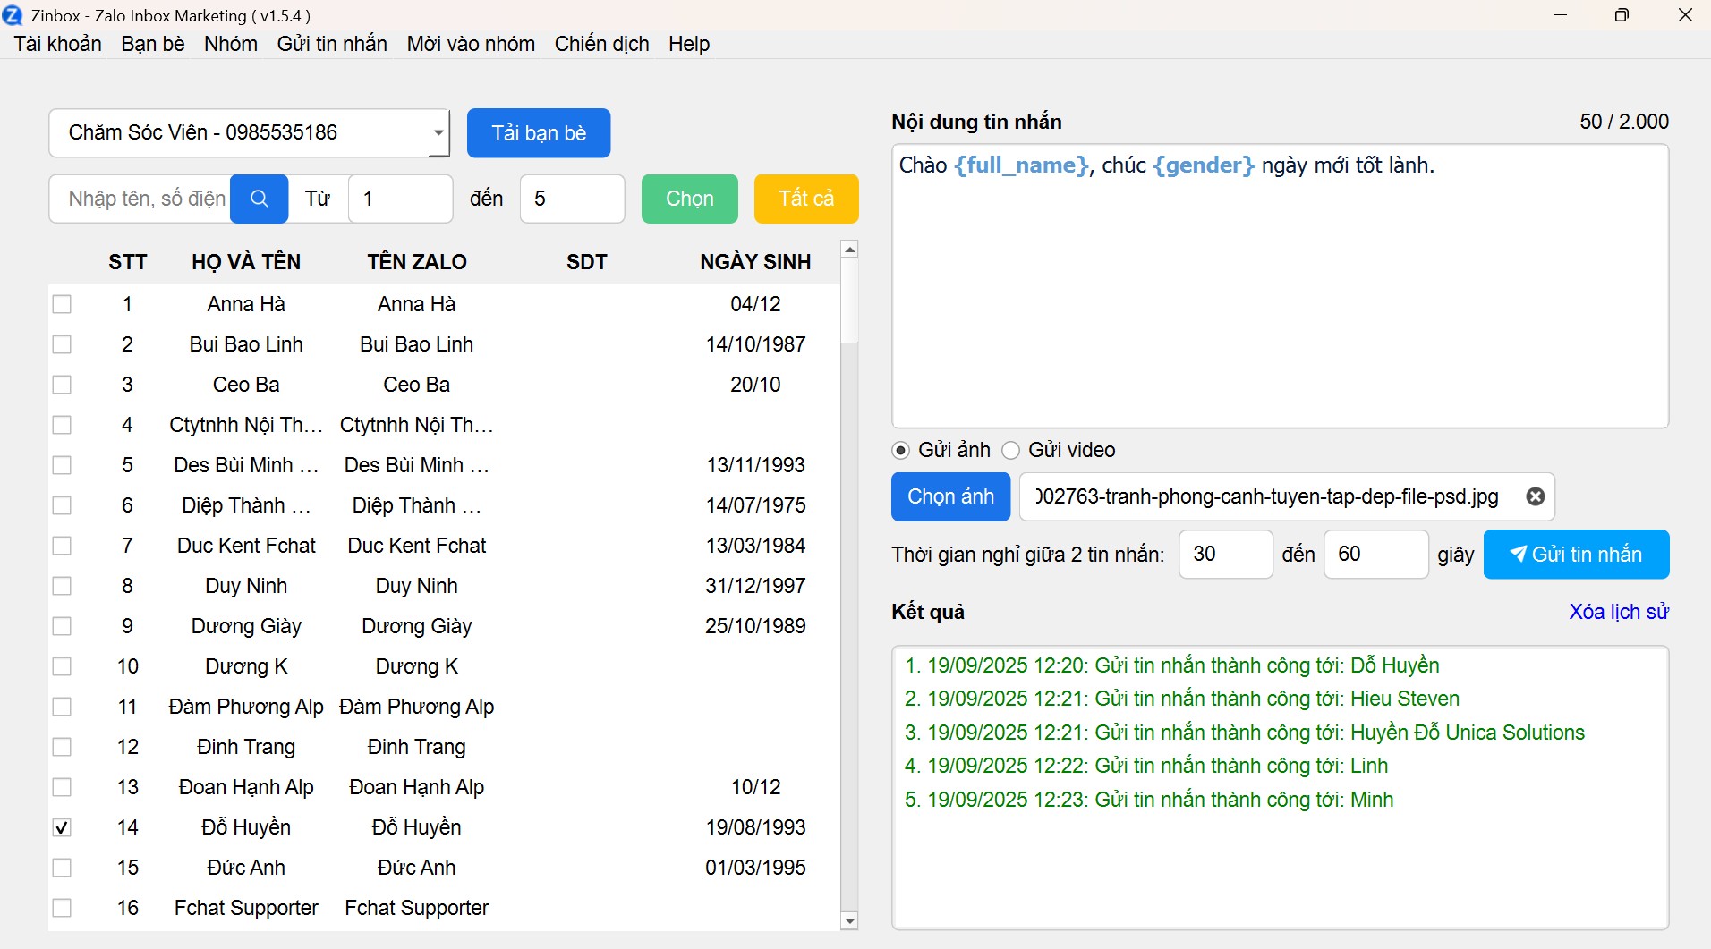Screen dimensions: 1711x949
Task: Uncheck the Đỗ Huyền row checkbox
Action: pos(62,827)
